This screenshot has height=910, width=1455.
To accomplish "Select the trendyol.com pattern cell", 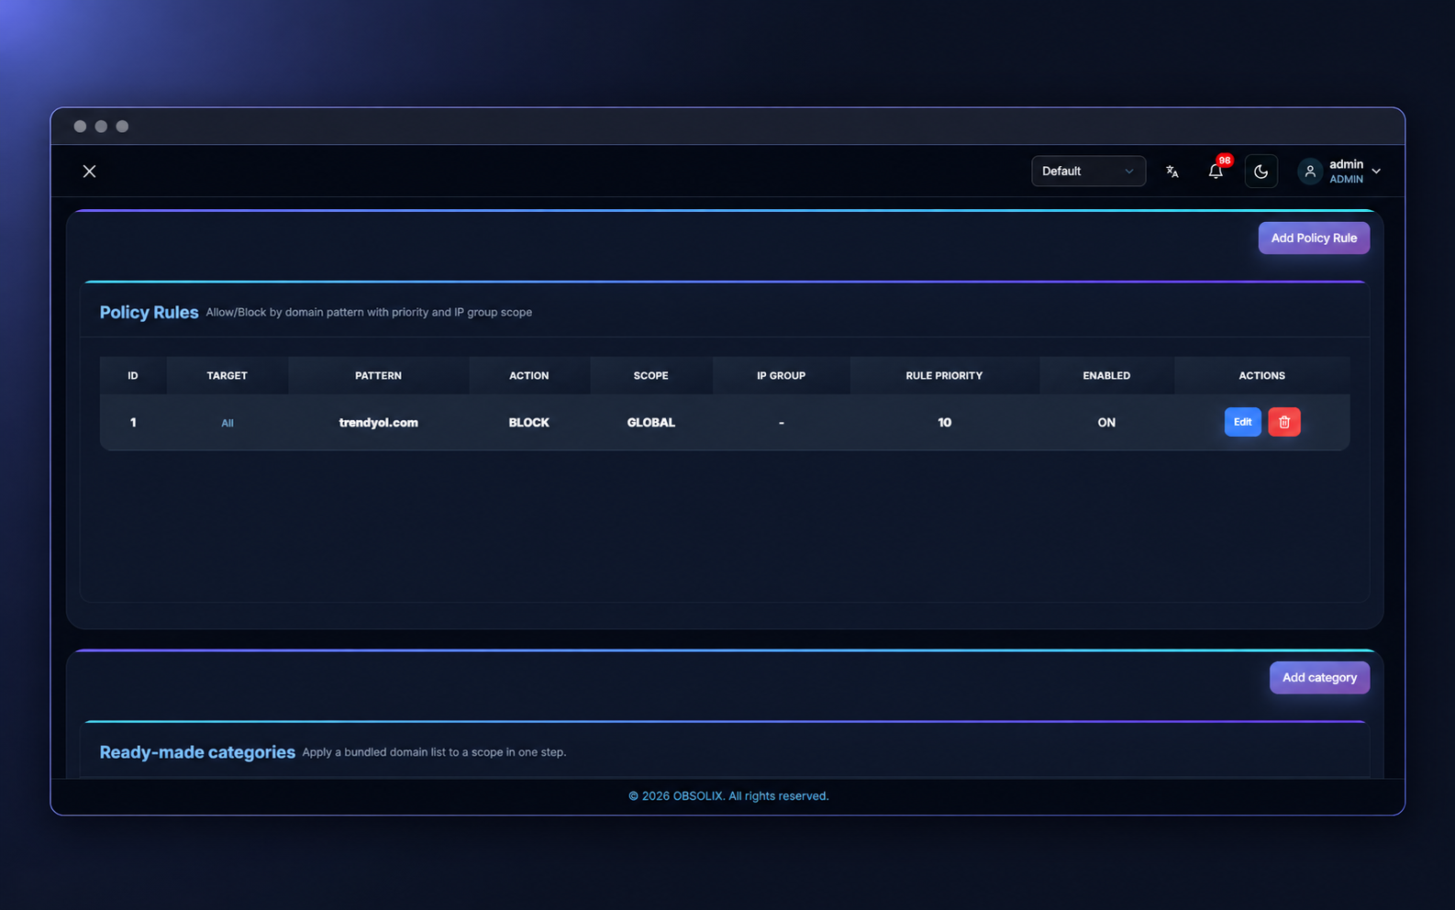I will tap(378, 423).
